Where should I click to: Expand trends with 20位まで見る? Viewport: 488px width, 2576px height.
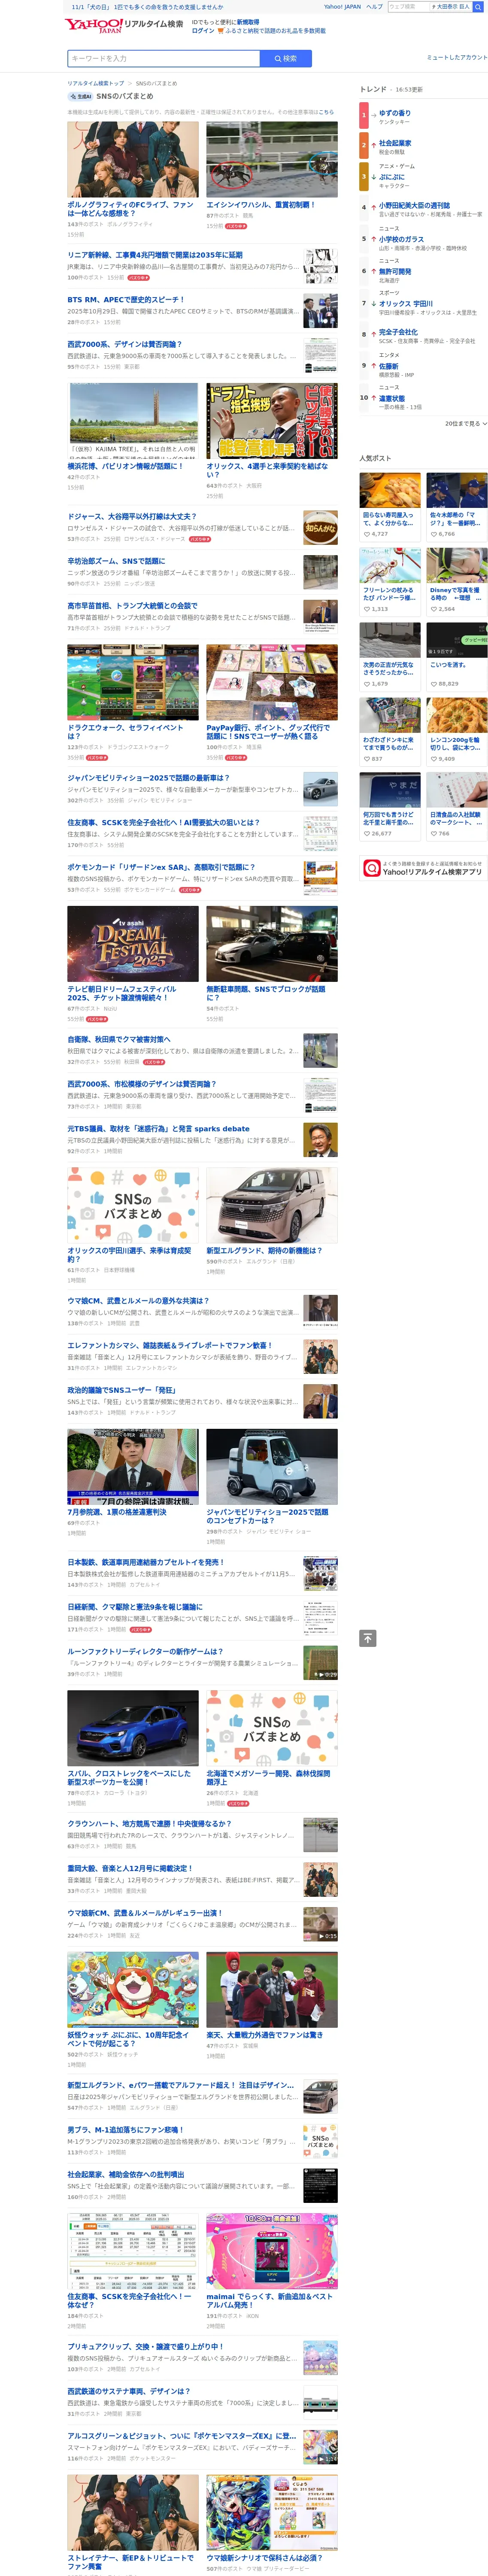(x=466, y=424)
